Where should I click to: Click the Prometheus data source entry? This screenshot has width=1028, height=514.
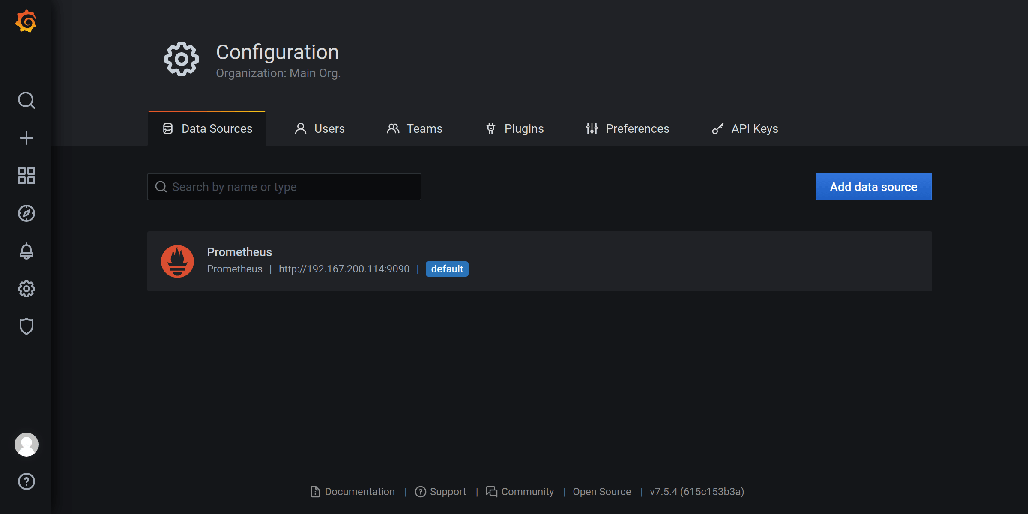click(x=539, y=261)
